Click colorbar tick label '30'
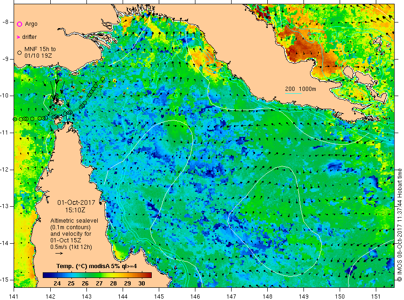The width and height of the screenshot is (404, 300). tap(141, 283)
